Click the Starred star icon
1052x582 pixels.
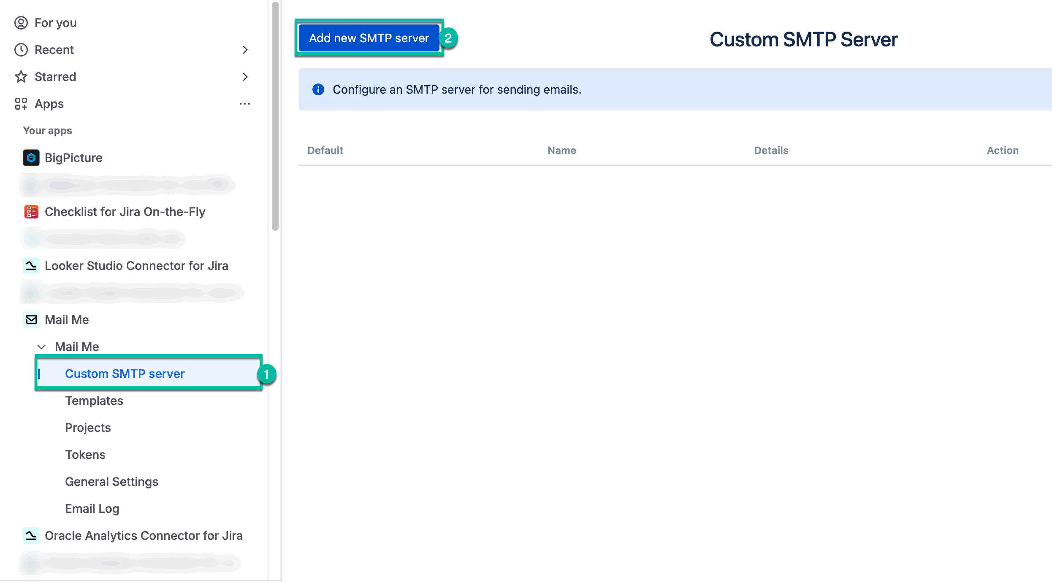click(x=21, y=77)
